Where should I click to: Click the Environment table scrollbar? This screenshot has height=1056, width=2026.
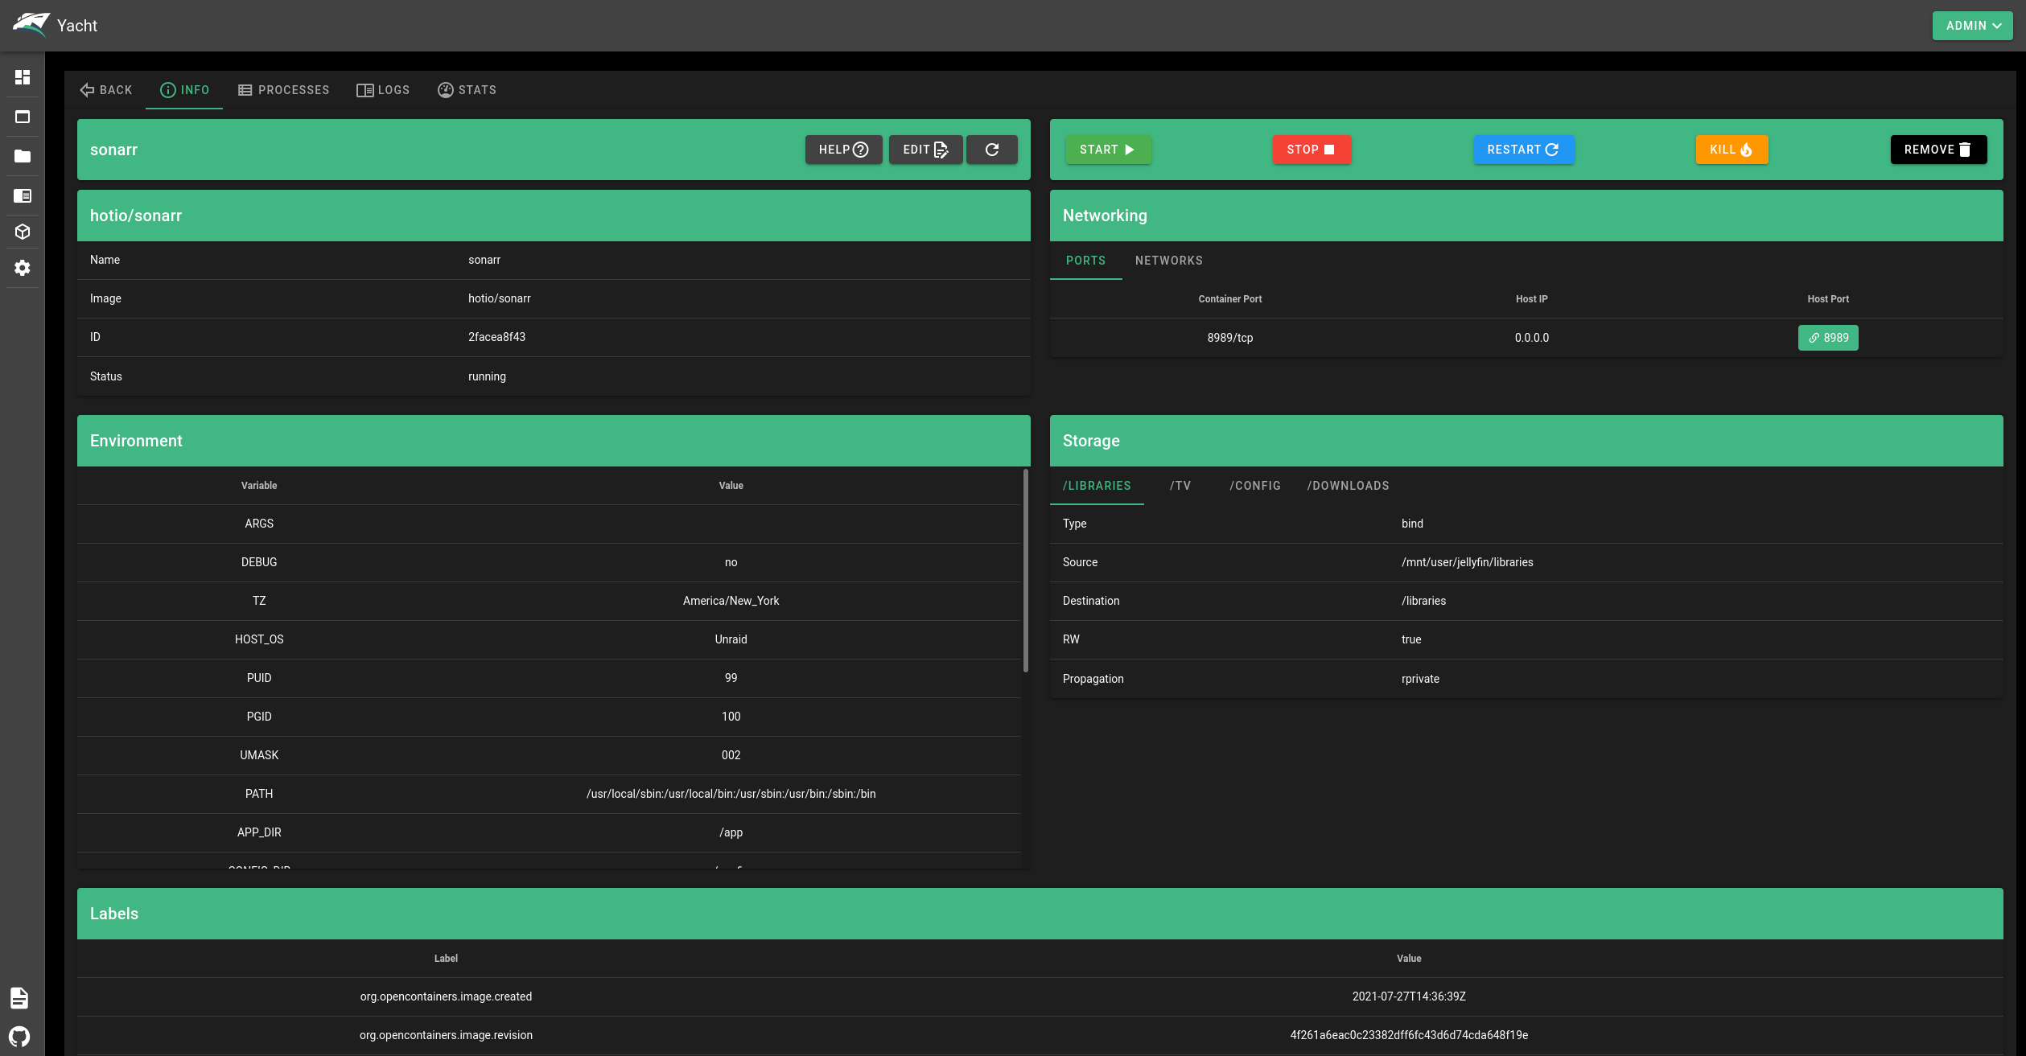(x=1025, y=571)
